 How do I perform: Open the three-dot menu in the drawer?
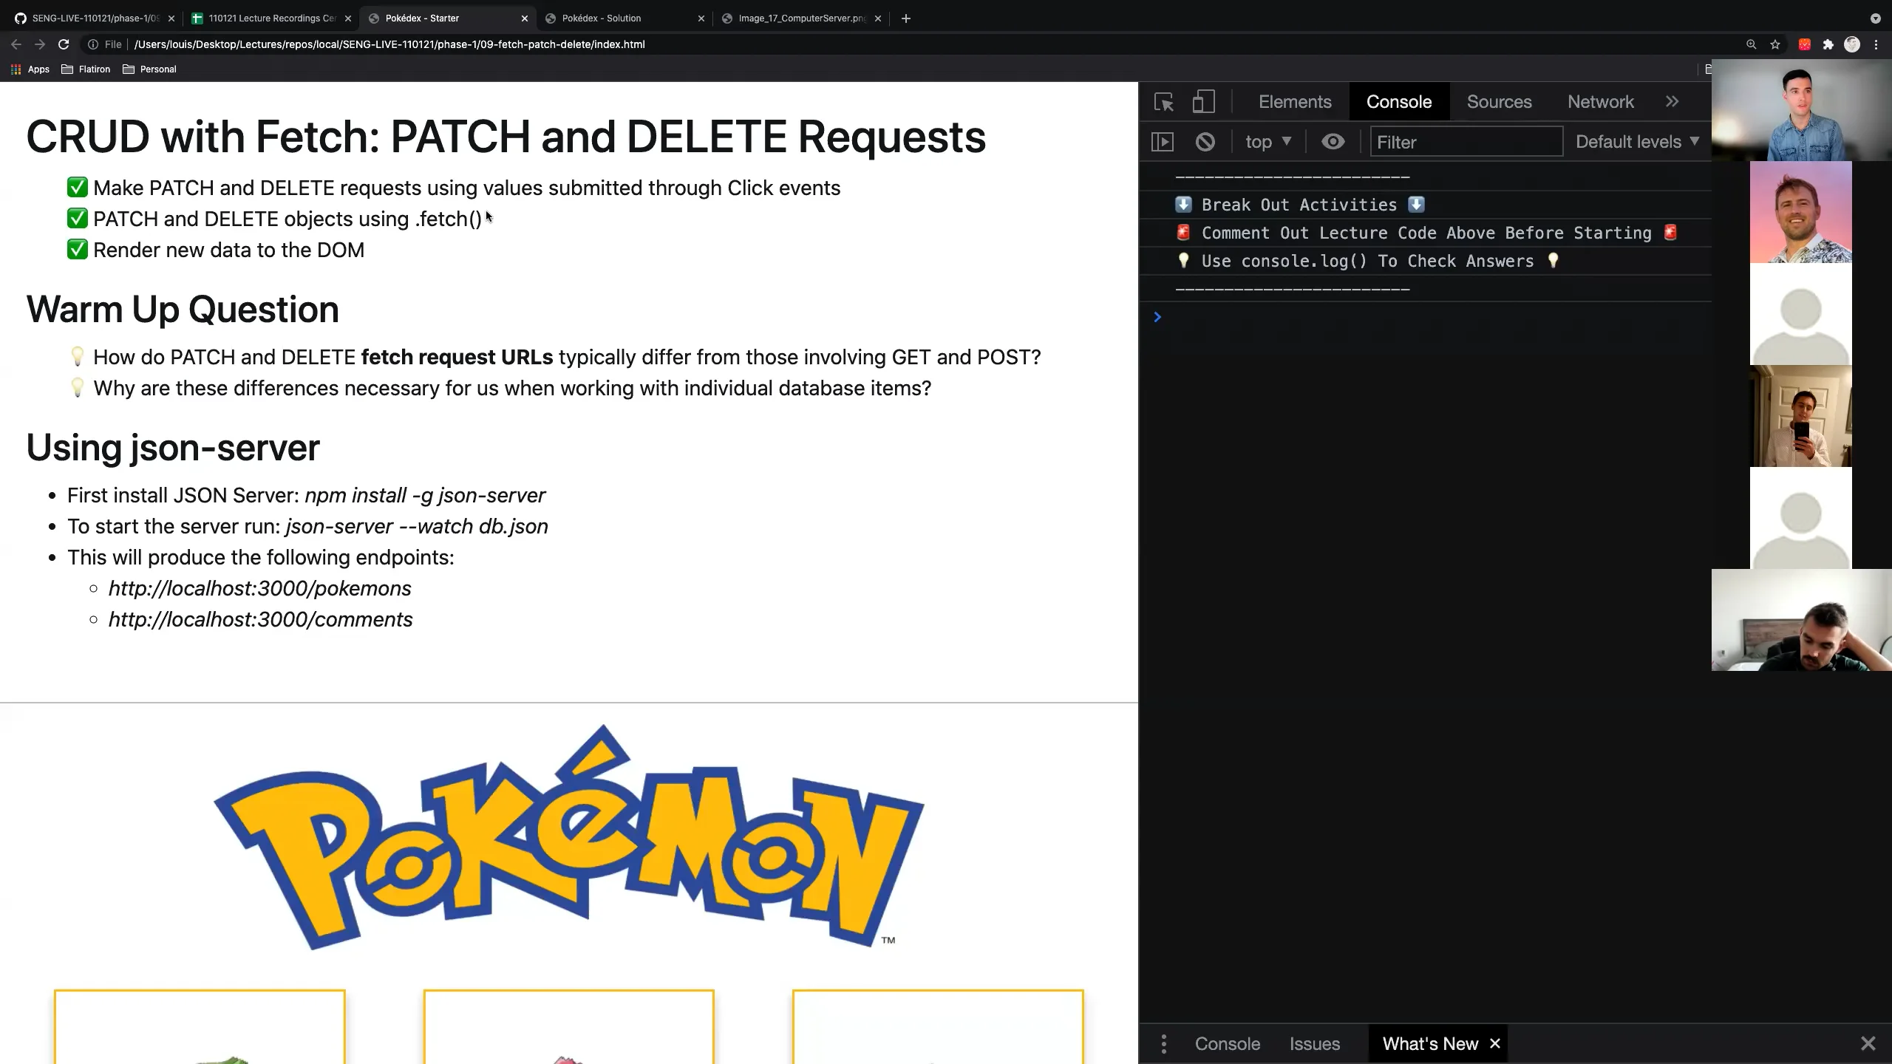tap(1163, 1043)
